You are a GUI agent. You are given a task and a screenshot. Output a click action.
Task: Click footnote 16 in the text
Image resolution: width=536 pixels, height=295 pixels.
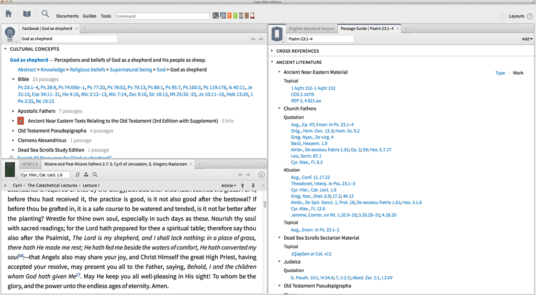tap(21, 255)
